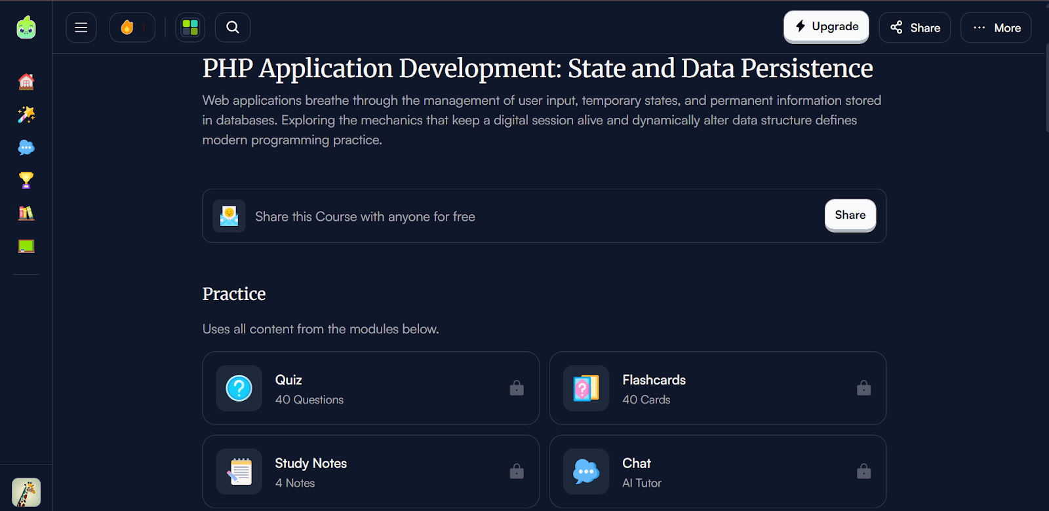Click the flame streak counter
This screenshot has width=1049, height=511.
click(132, 28)
